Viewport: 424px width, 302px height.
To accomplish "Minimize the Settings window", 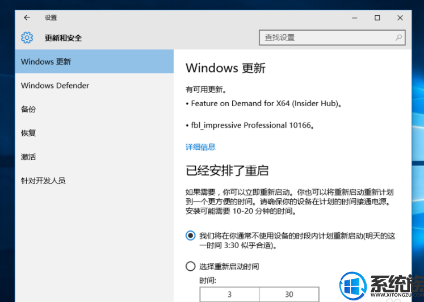I will pyautogui.click(x=355, y=18).
